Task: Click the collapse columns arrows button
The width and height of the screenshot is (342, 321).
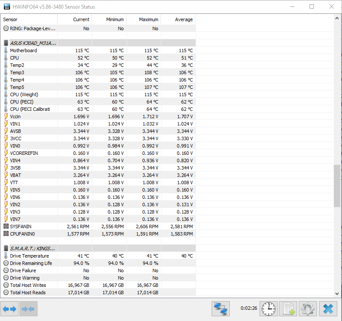Action: click(28, 308)
